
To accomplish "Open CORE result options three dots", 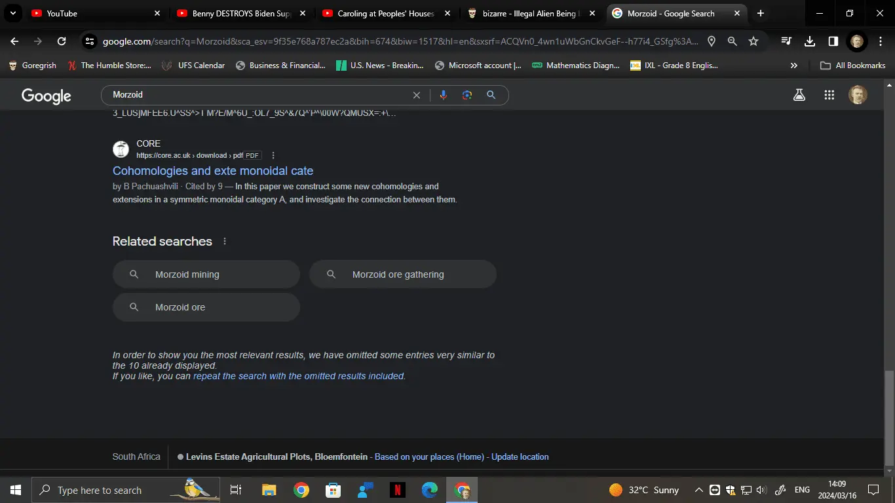I will pyautogui.click(x=273, y=155).
